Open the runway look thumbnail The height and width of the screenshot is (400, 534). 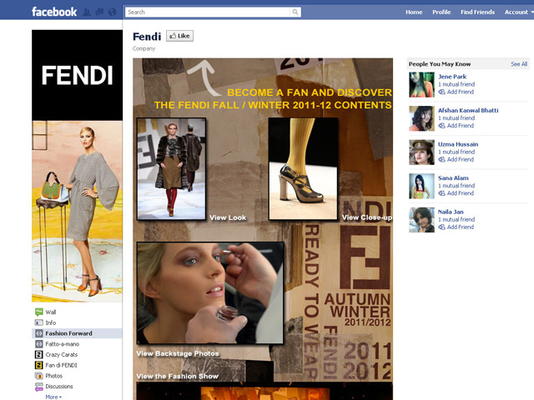pos(171,169)
